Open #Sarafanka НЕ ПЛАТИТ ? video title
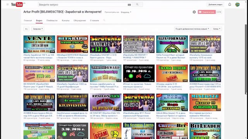The height and width of the screenshot is (139, 248). click(135, 56)
